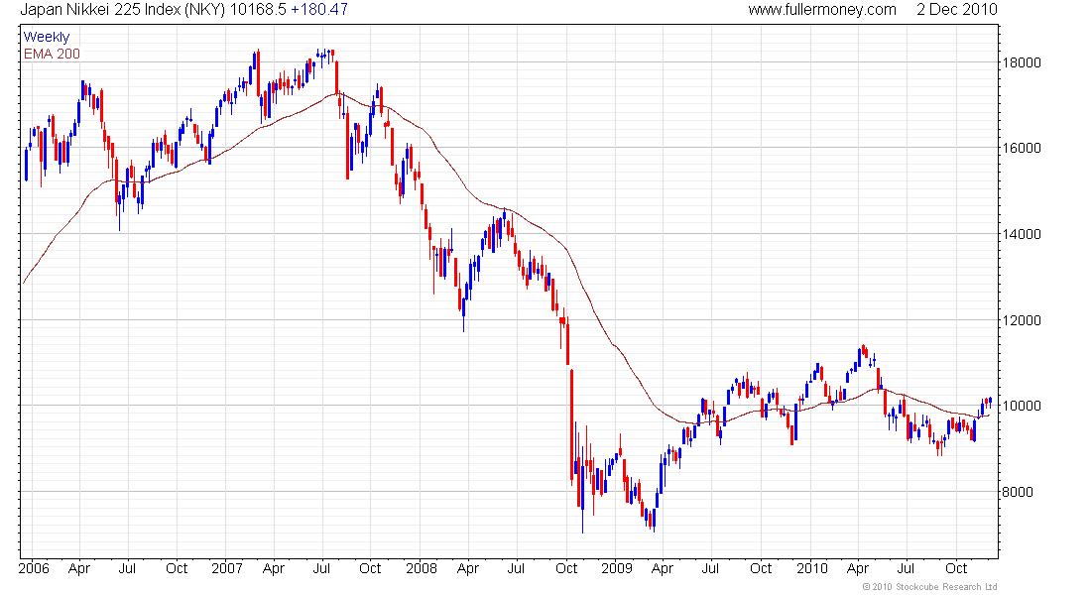This screenshot has width=1091, height=595.
Task: Click the 2007 year label on time axis
Action: 227,568
